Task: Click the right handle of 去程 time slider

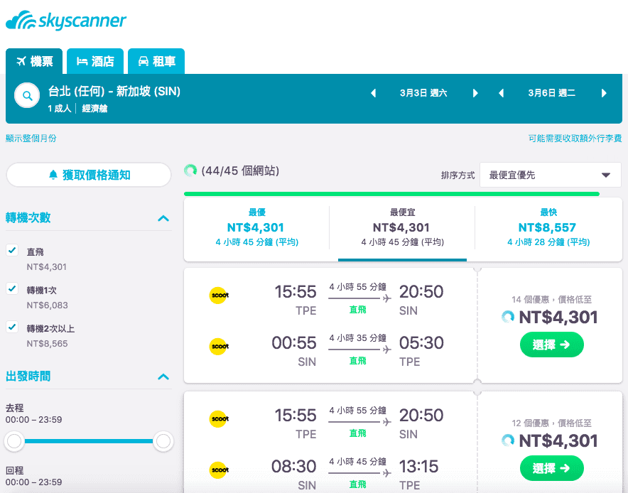Action: click(x=163, y=441)
